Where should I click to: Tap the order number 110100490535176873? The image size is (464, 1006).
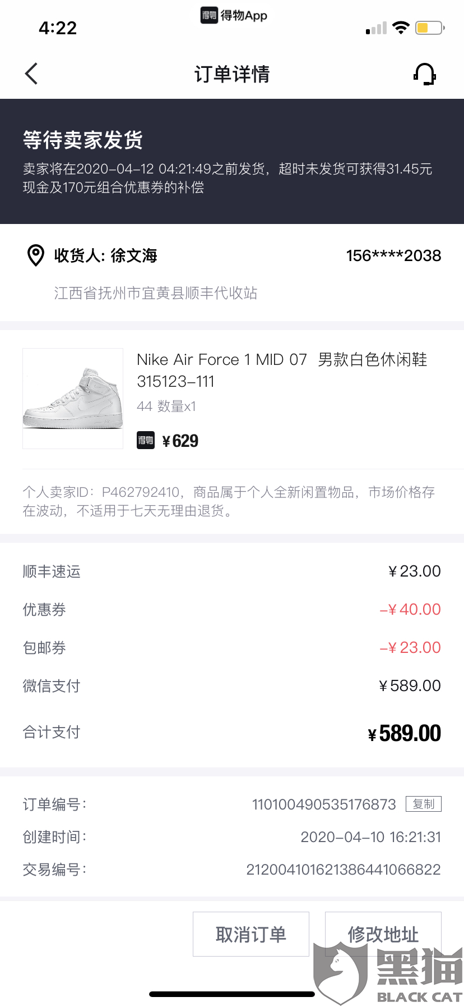click(324, 804)
